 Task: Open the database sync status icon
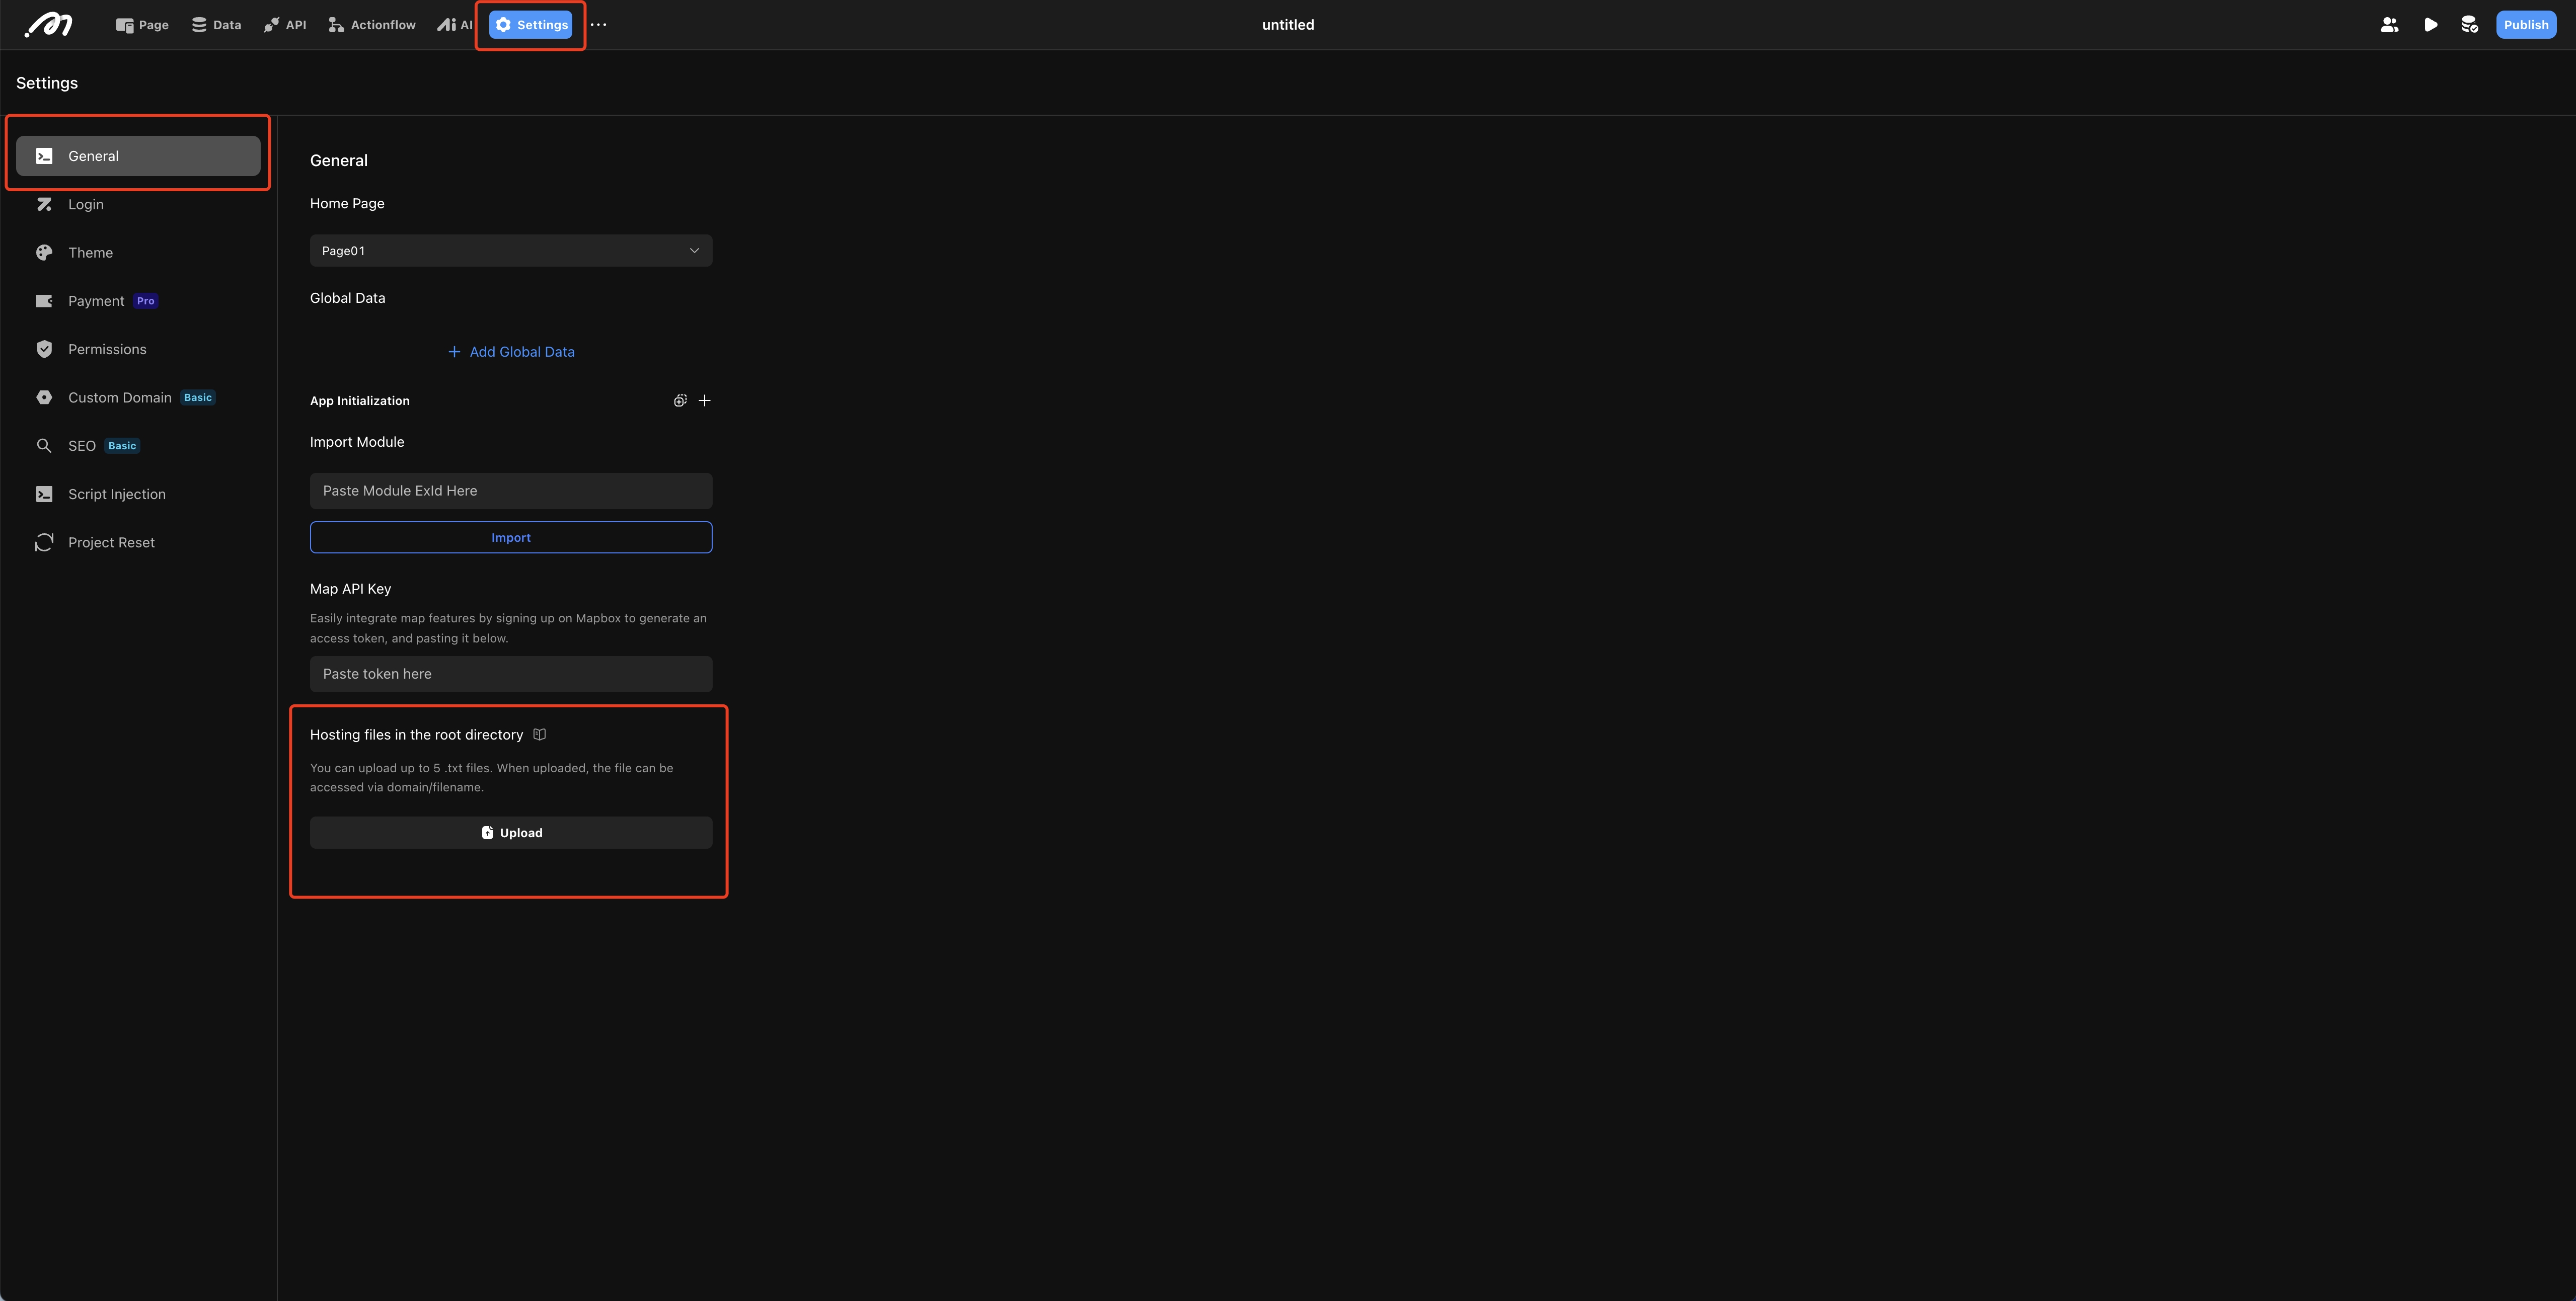[2469, 25]
